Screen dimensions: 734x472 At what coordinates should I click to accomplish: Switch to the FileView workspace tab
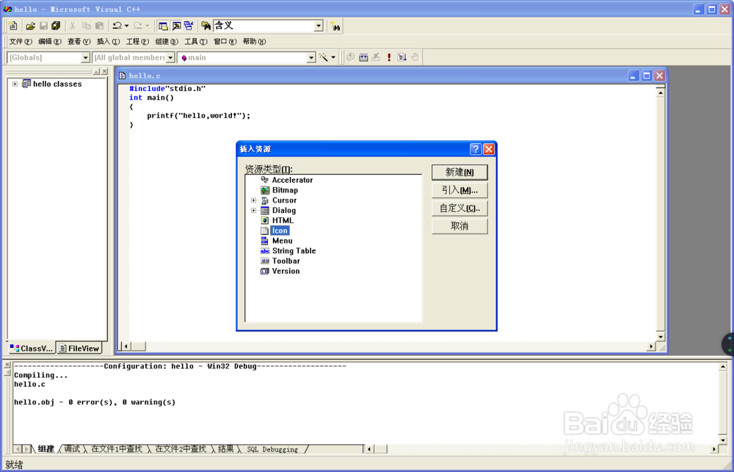79,349
